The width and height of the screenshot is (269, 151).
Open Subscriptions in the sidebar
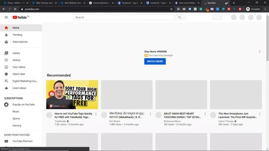21,42
